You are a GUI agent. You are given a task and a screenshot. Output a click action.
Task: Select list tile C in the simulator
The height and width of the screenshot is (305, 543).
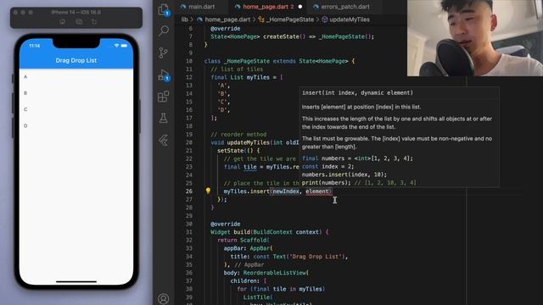point(76,109)
